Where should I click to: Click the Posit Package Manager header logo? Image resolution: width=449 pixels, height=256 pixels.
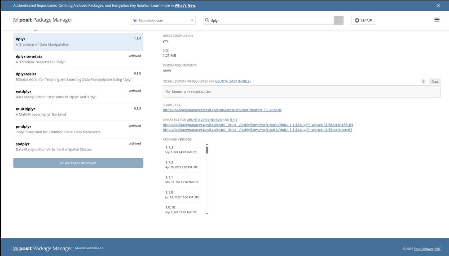pos(43,20)
